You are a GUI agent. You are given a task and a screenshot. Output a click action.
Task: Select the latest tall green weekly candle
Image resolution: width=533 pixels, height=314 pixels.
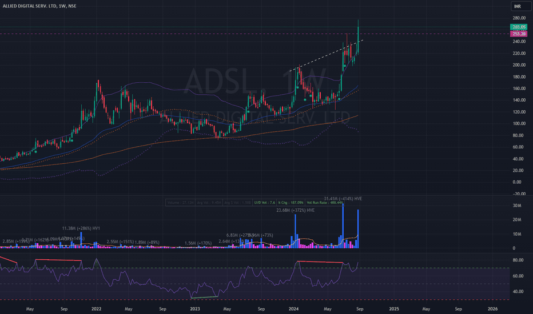[x=358, y=37]
